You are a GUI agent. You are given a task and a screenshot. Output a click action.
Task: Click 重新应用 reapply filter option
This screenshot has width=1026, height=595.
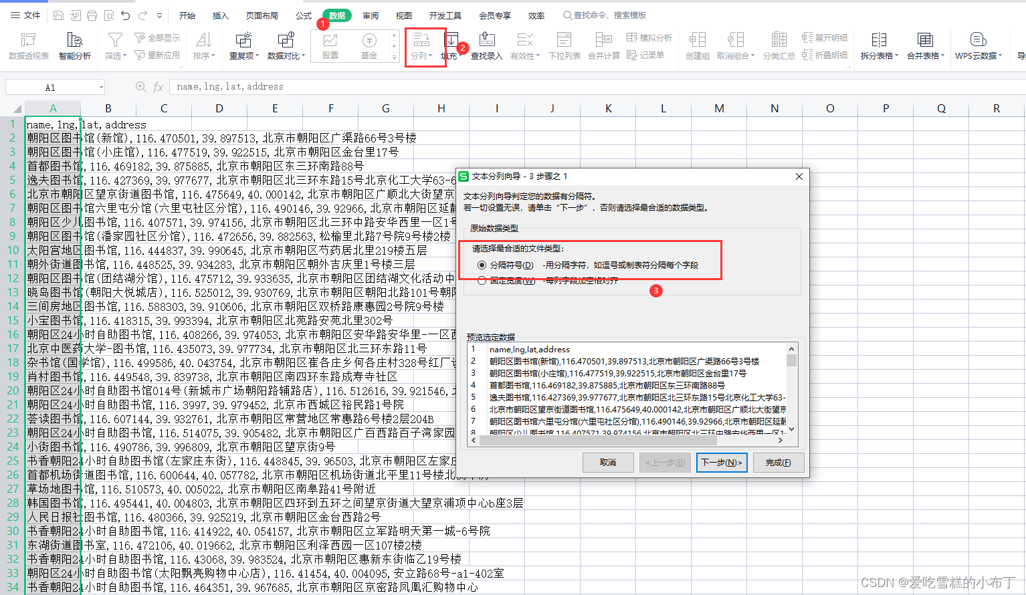coord(157,55)
